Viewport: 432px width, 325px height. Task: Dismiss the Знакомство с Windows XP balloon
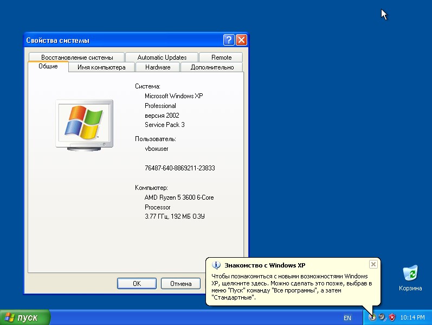point(373,264)
